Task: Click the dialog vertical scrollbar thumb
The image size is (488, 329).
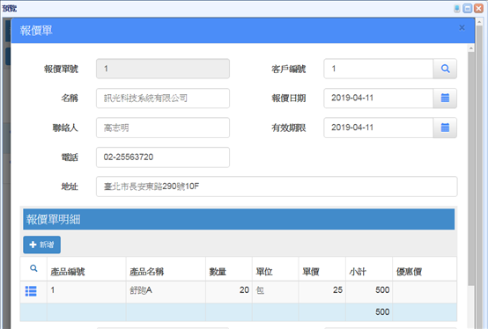Action: (x=471, y=169)
